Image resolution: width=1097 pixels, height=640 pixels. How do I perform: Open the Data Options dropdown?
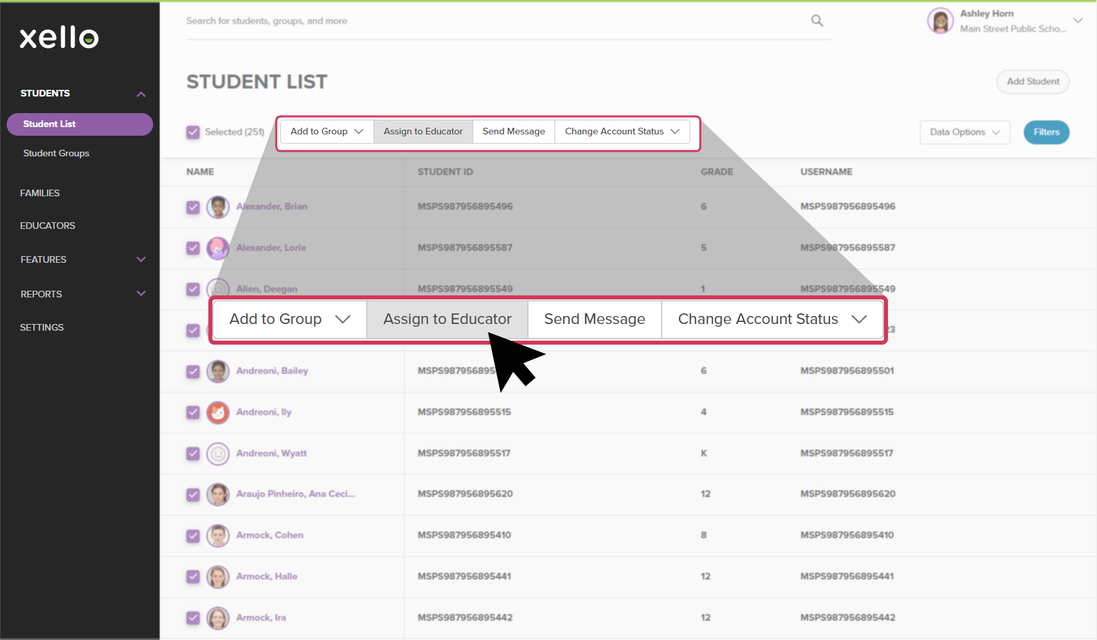click(965, 132)
